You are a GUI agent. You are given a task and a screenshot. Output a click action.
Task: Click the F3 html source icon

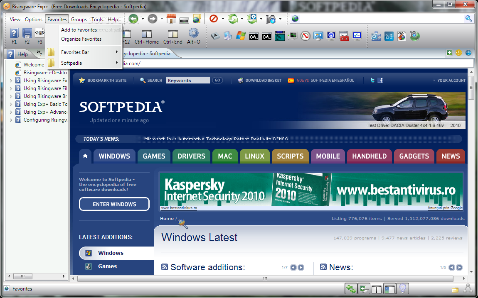coord(40,33)
